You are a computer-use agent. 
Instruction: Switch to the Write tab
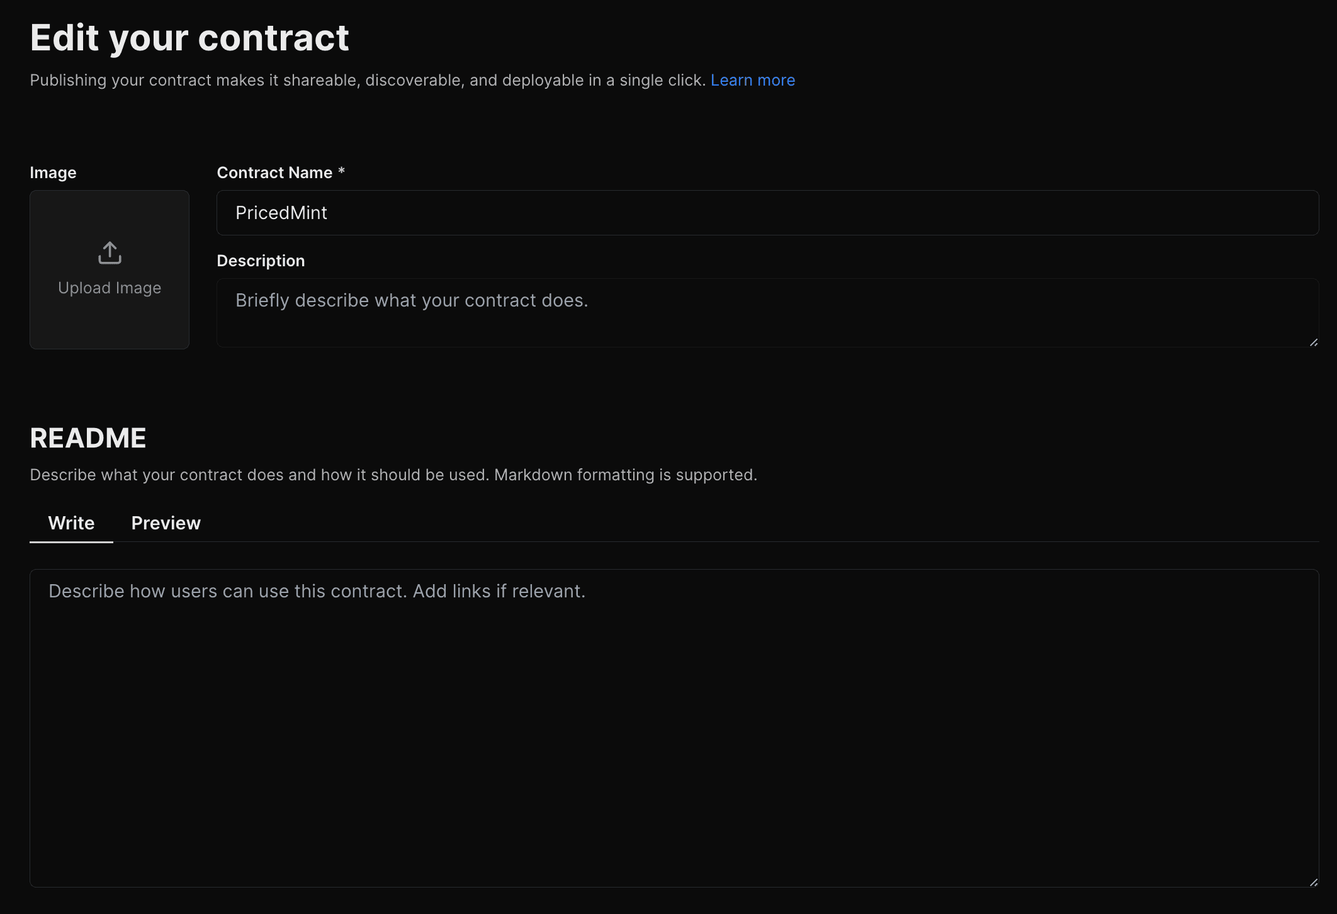[x=71, y=523]
